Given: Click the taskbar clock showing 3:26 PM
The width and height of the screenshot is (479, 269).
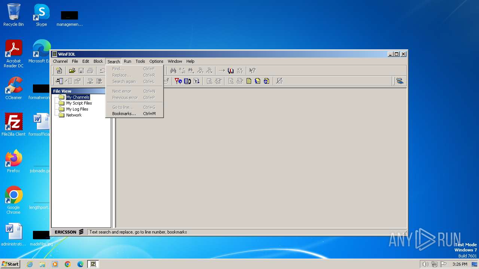Looking at the screenshot, I should tap(460, 264).
